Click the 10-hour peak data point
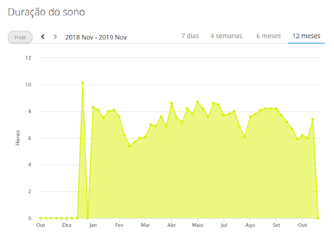This screenshot has height=240, width=334. [x=82, y=83]
